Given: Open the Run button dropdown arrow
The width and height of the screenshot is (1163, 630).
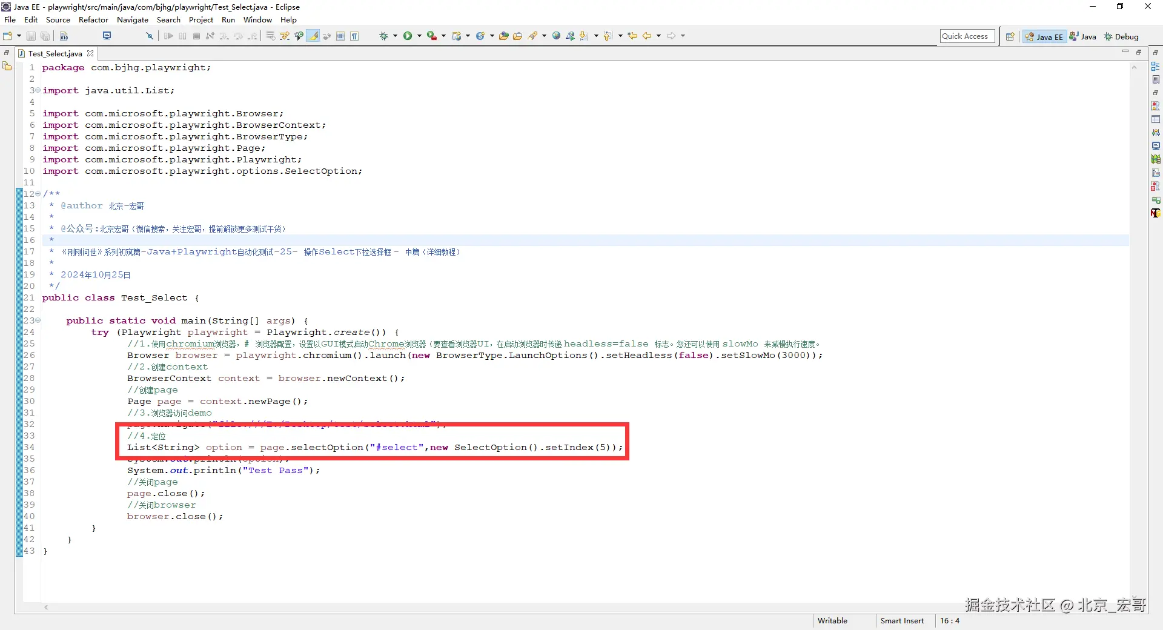Looking at the screenshot, I should tap(419, 36).
